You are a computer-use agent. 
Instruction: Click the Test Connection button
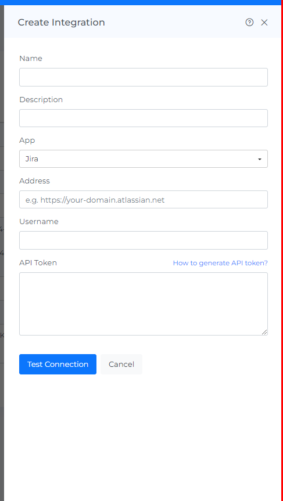[x=58, y=364]
